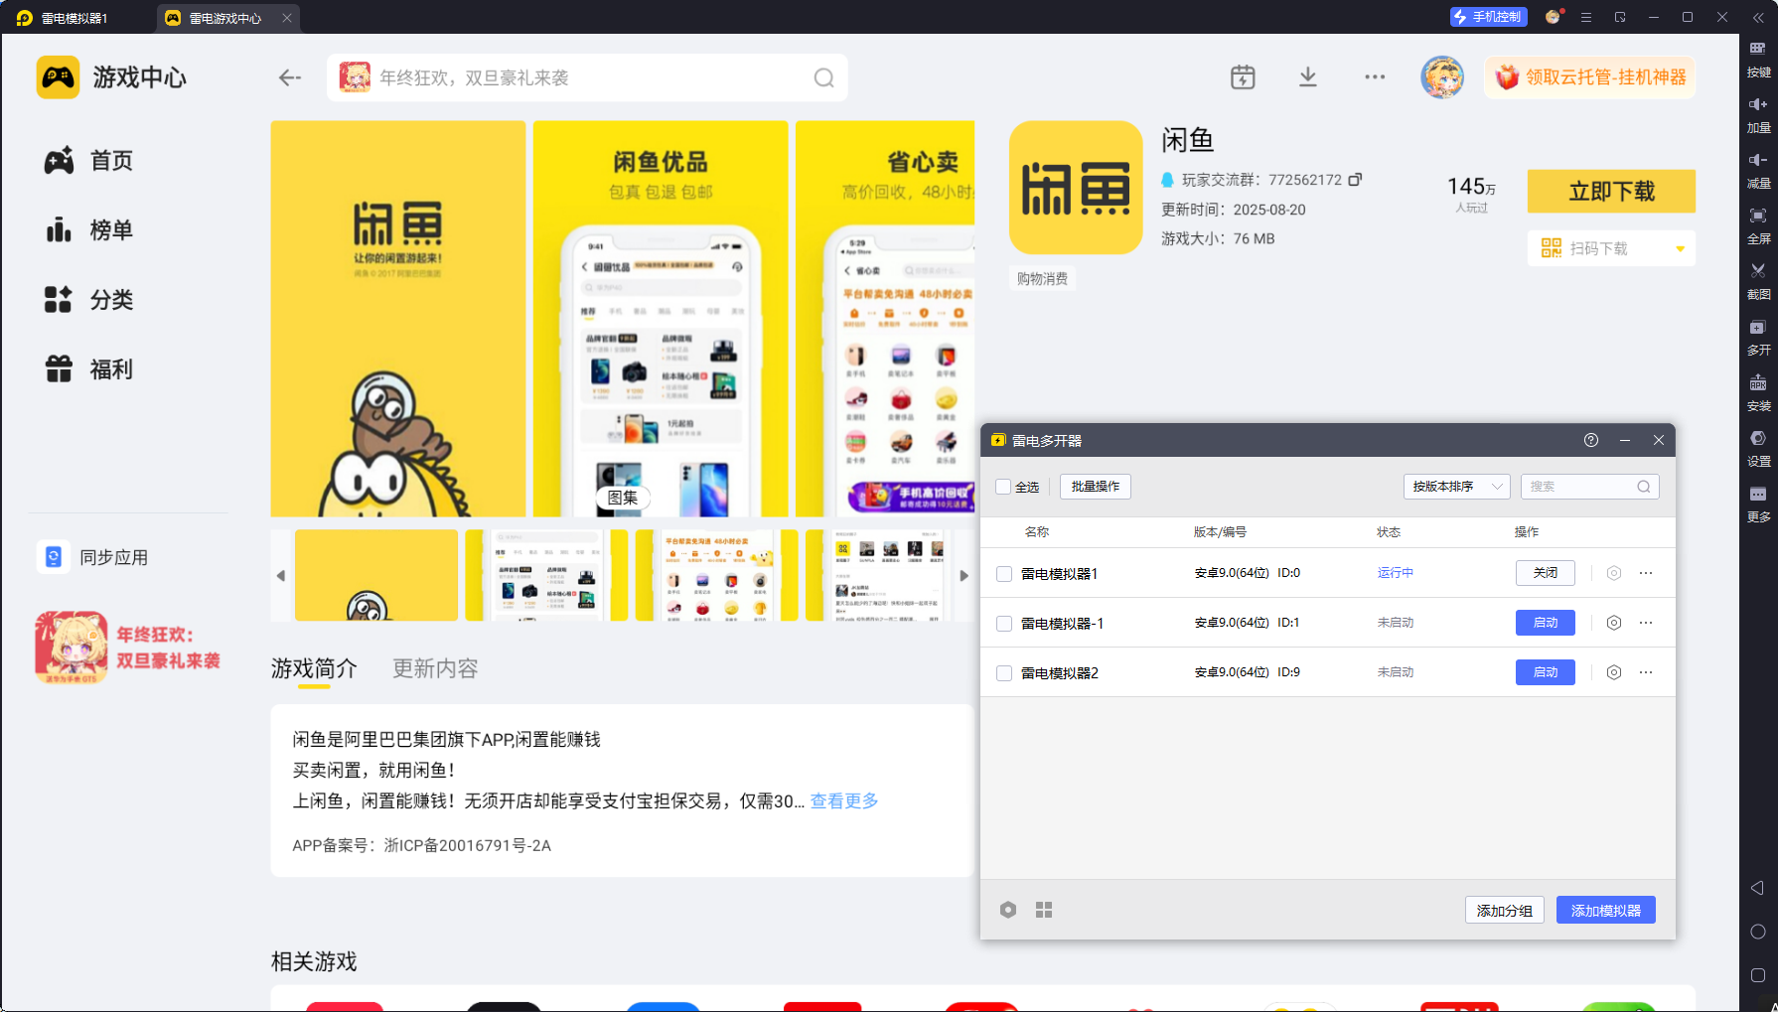
Task: Open settings for 雷电模拟器-1
Action: [1613, 623]
